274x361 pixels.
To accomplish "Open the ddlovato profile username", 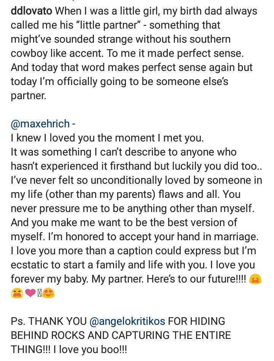I will (x=32, y=11).
